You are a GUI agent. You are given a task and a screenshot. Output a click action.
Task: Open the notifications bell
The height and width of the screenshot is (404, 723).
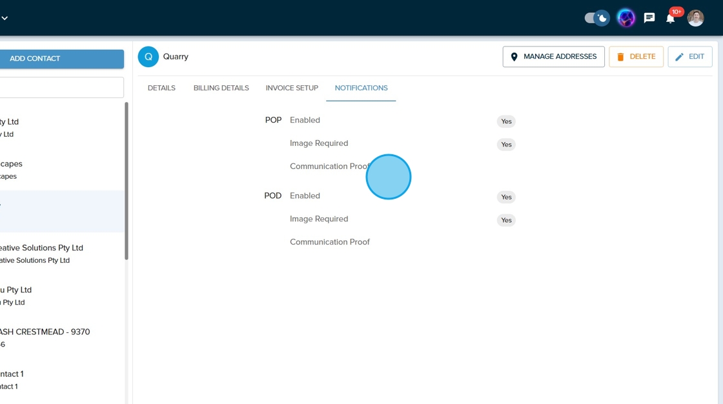pyautogui.click(x=671, y=18)
